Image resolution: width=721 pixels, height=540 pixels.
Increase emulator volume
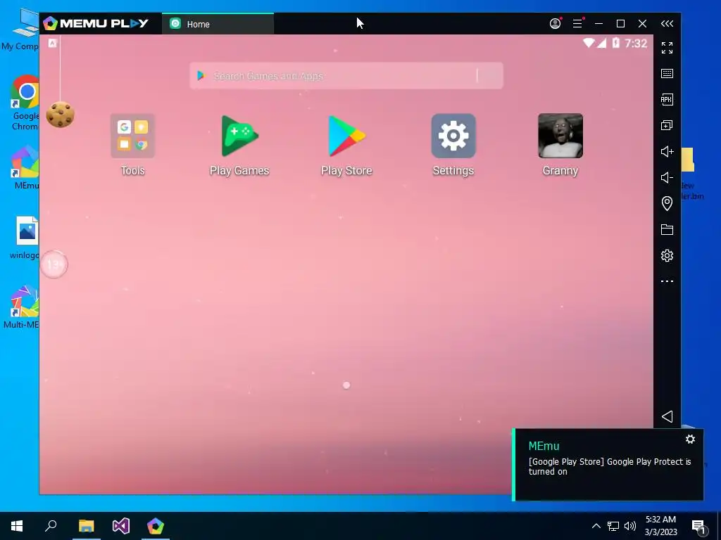pyautogui.click(x=667, y=152)
